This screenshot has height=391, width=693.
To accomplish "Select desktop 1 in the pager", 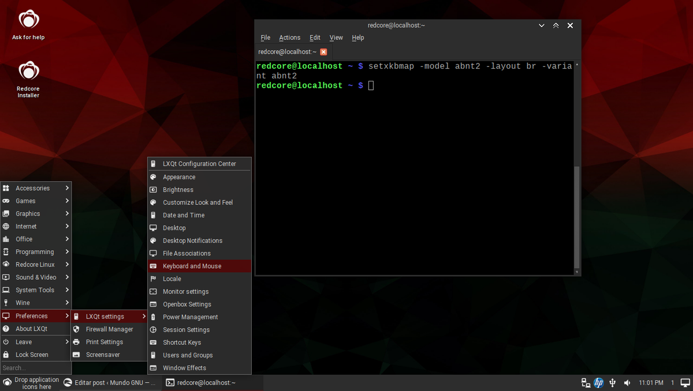I will 673,383.
